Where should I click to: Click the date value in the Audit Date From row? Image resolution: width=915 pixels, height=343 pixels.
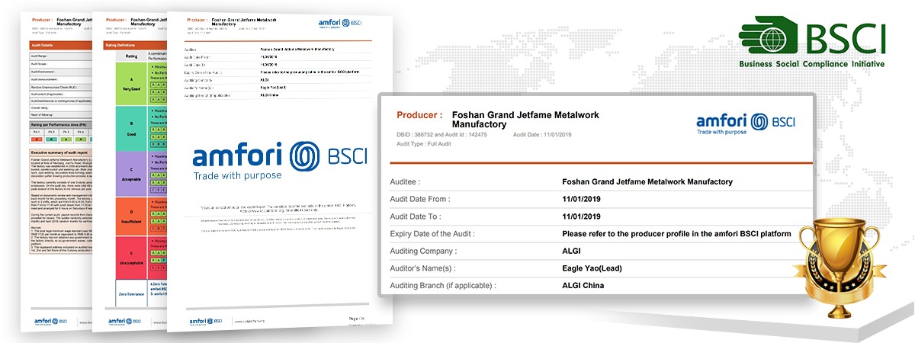582,199
